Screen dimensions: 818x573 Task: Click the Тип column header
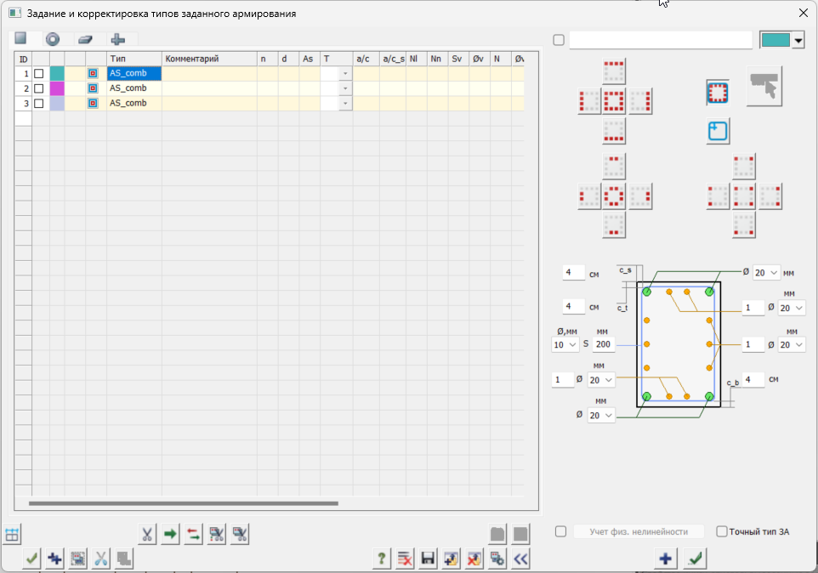pos(134,59)
